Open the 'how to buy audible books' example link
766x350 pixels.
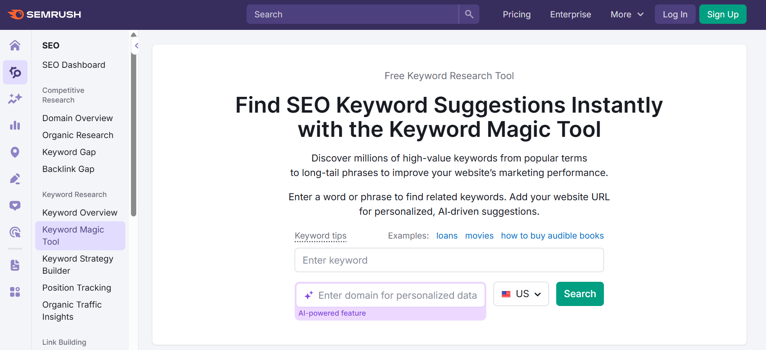coord(552,235)
